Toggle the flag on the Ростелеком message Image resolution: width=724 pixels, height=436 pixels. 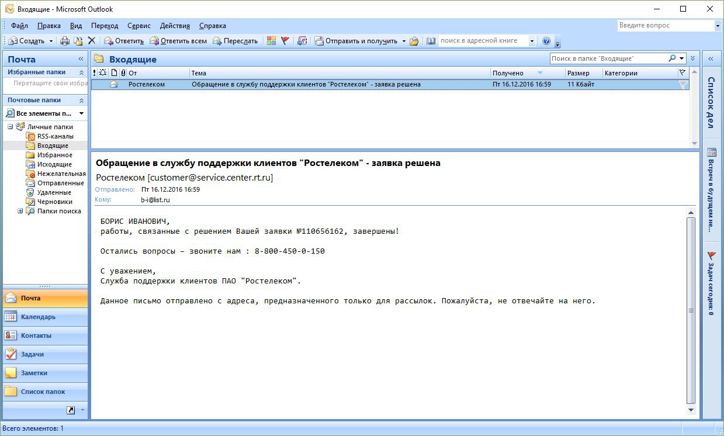tap(683, 84)
